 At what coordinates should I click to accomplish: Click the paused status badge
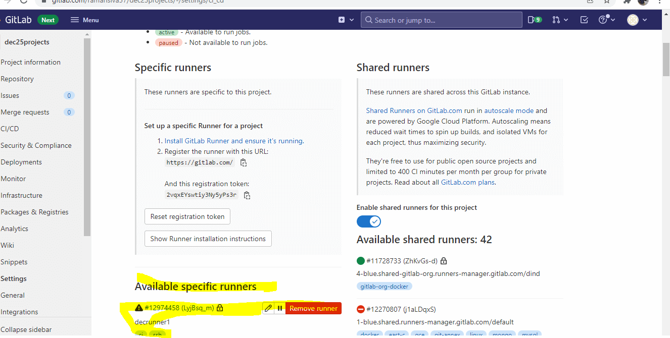pos(168,43)
